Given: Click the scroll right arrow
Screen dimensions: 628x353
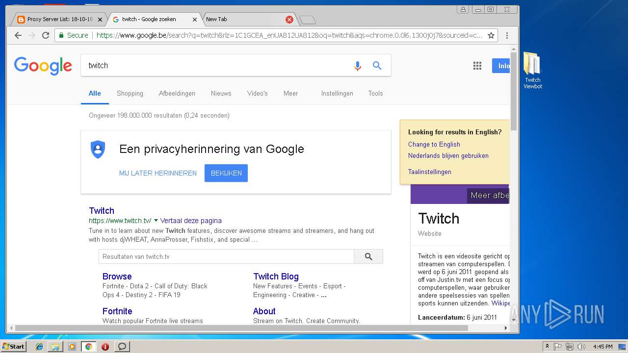Looking at the screenshot, I should click(x=506, y=328).
